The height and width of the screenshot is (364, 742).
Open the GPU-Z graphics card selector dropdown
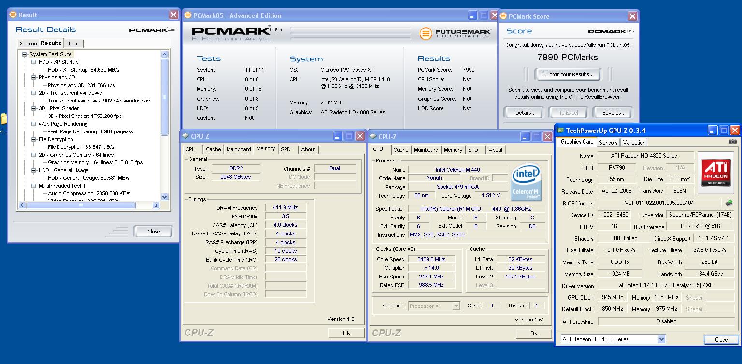[661, 339]
